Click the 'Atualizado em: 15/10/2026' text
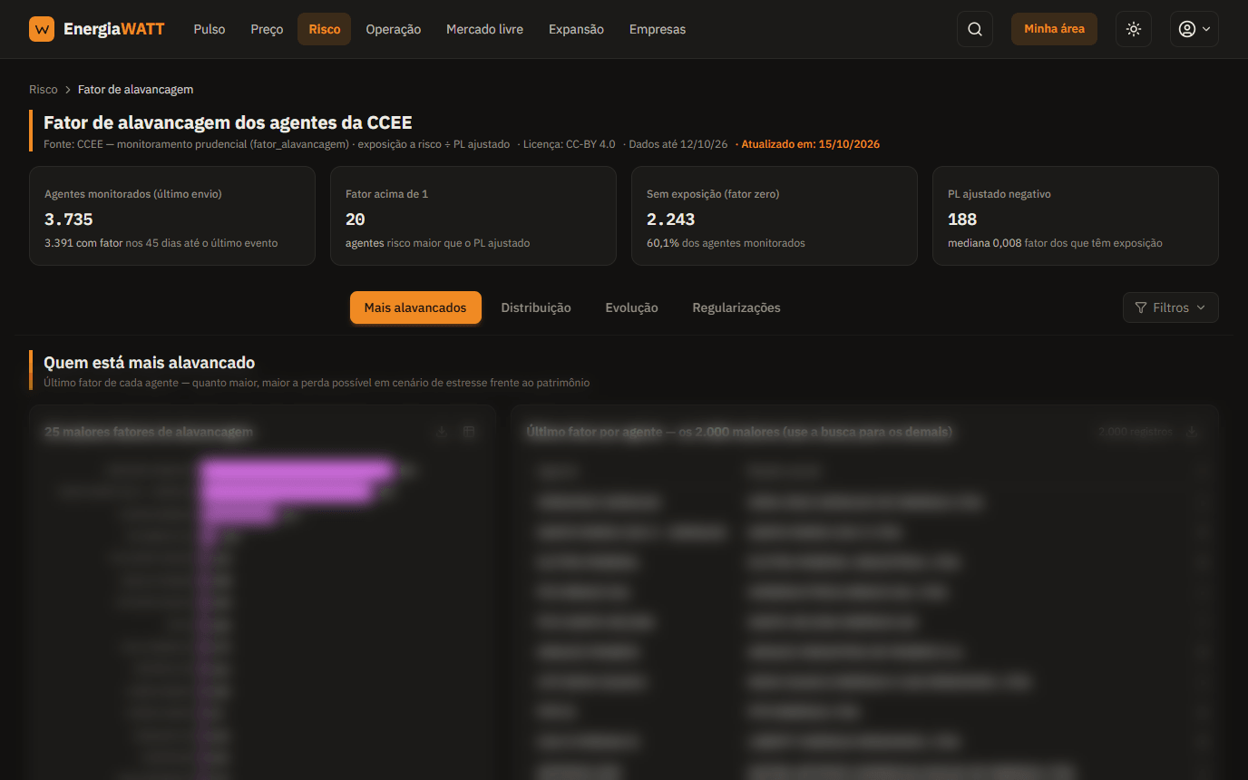Image resolution: width=1248 pixels, height=780 pixels. (811, 144)
